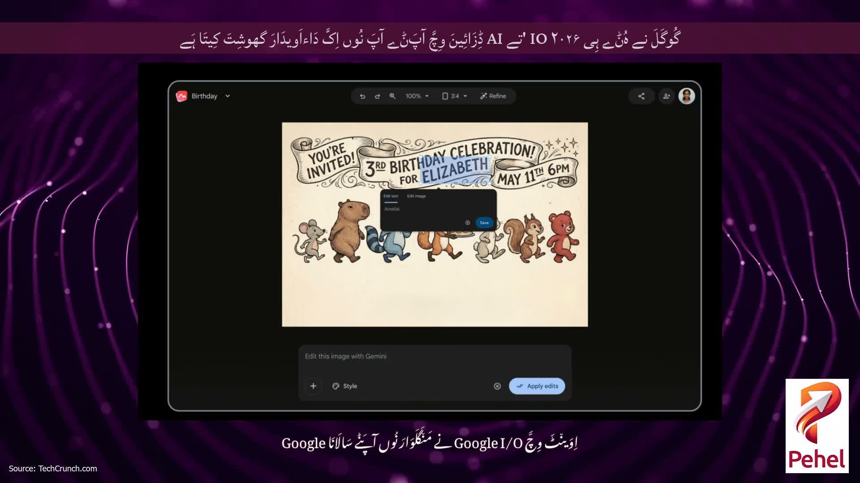This screenshot has height=483, width=860.
Task: Click the Pehel logo in the corner
Action: [x=817, y=426]
